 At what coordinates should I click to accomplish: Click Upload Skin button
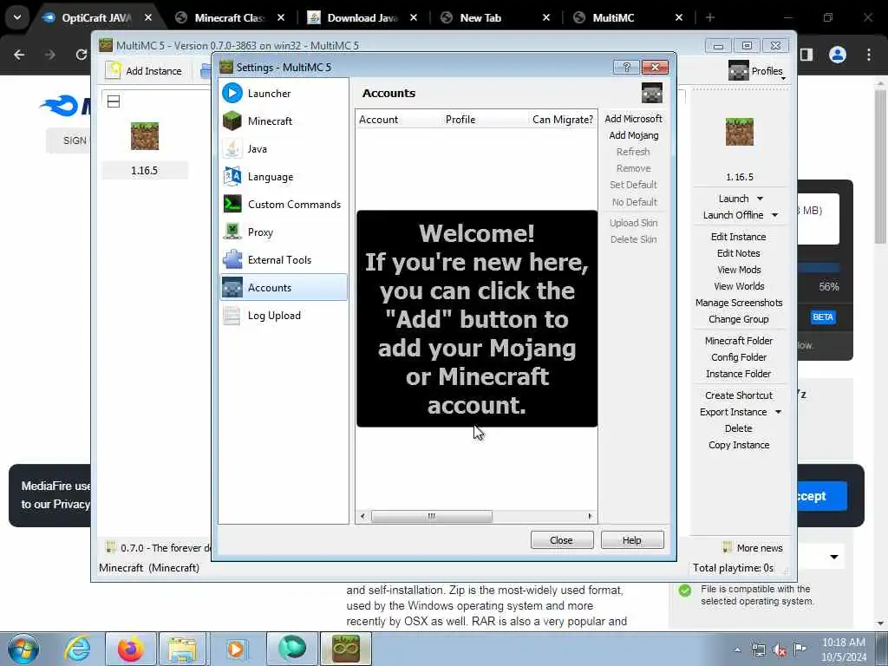(x=633, y=223)
